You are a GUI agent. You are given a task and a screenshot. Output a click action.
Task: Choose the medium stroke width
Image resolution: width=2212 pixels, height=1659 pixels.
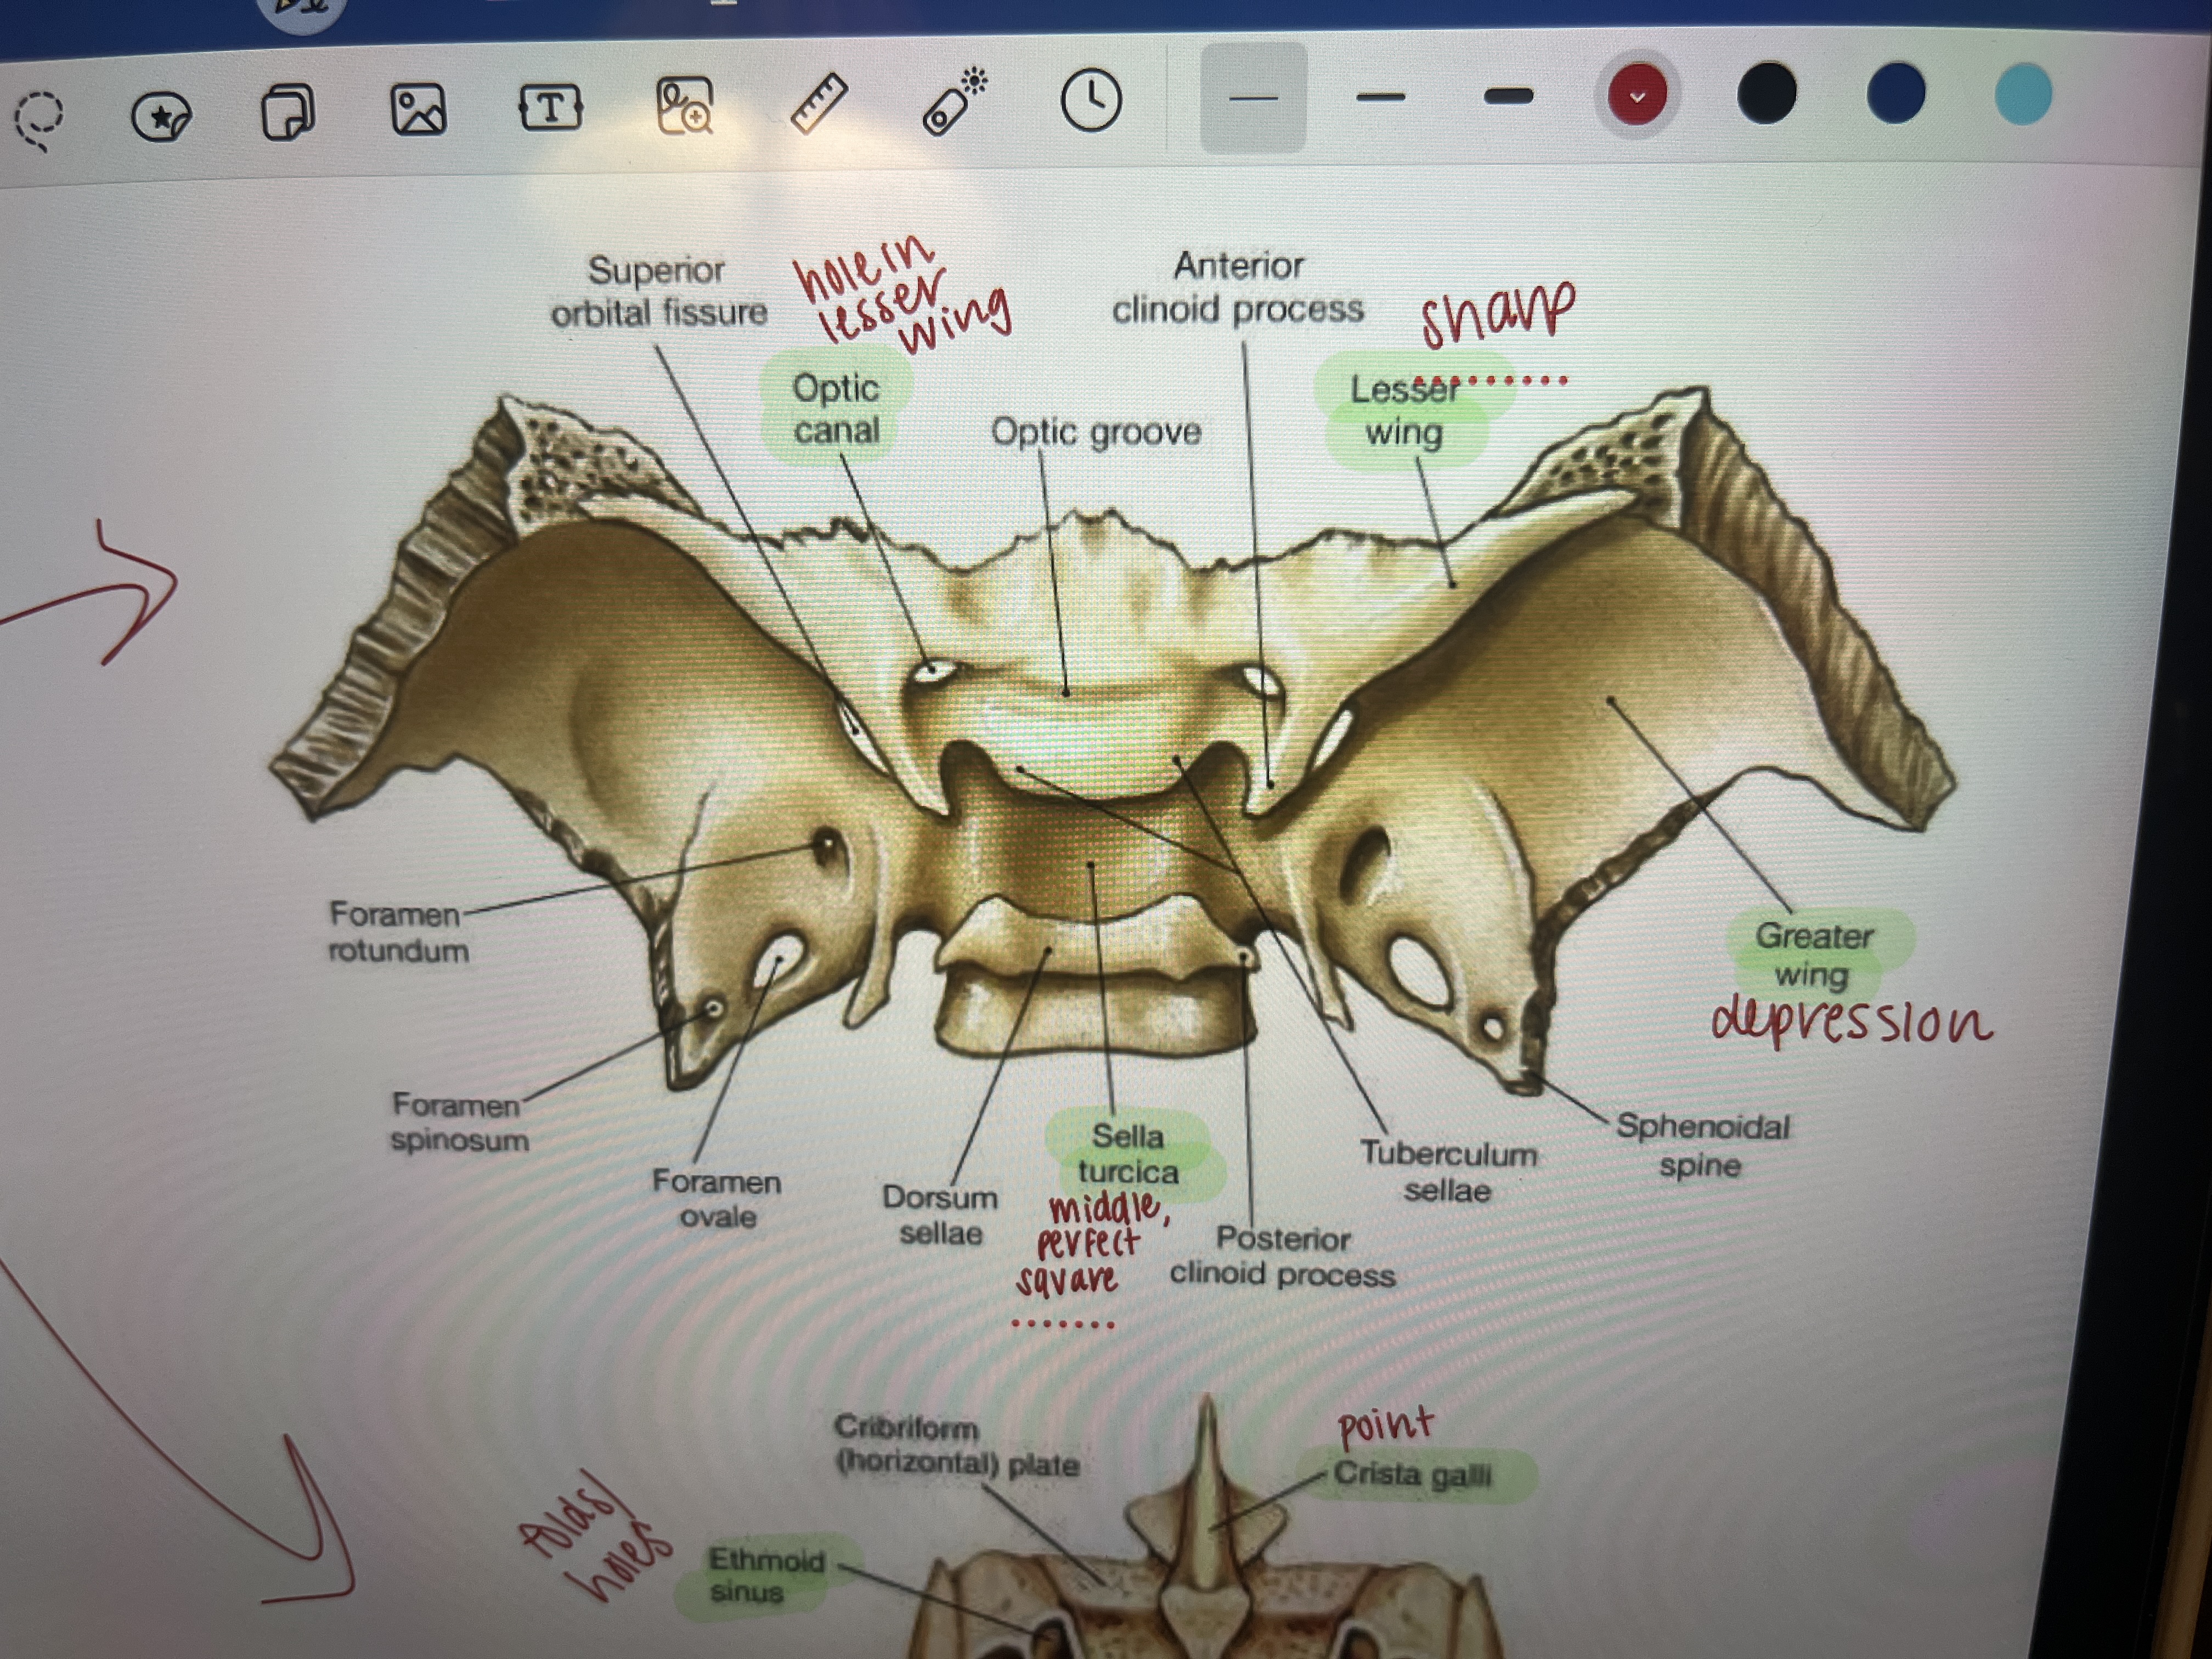[1381, 97]
